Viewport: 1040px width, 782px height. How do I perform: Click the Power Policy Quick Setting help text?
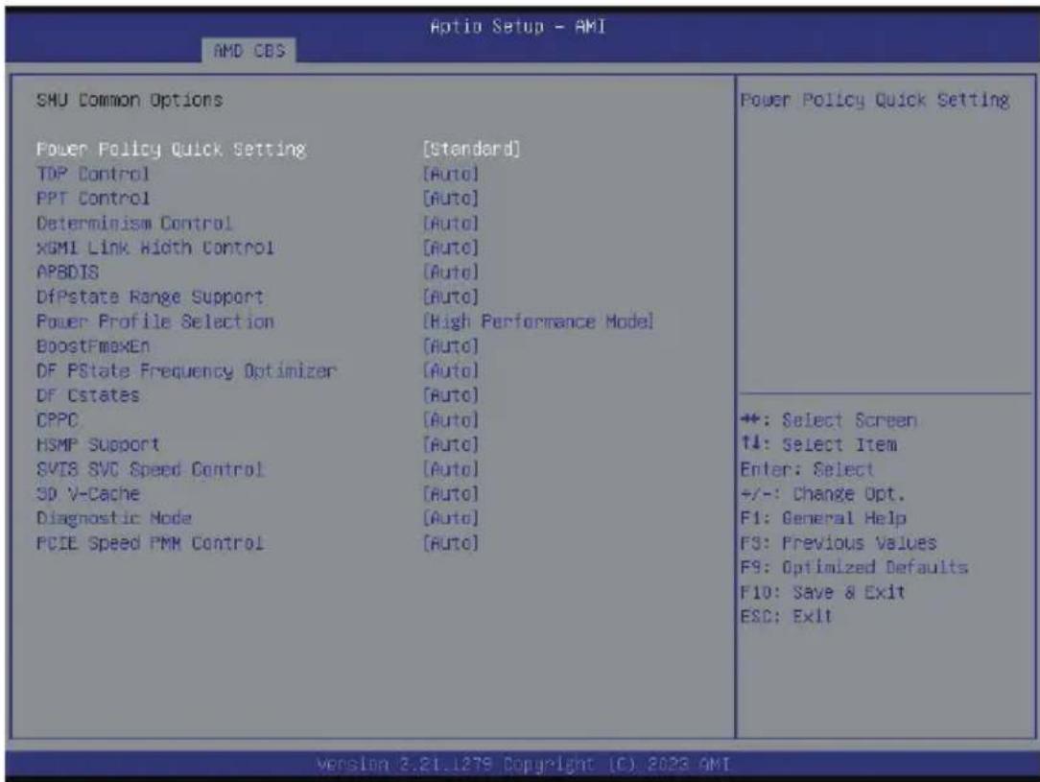[x=875, y=100]
